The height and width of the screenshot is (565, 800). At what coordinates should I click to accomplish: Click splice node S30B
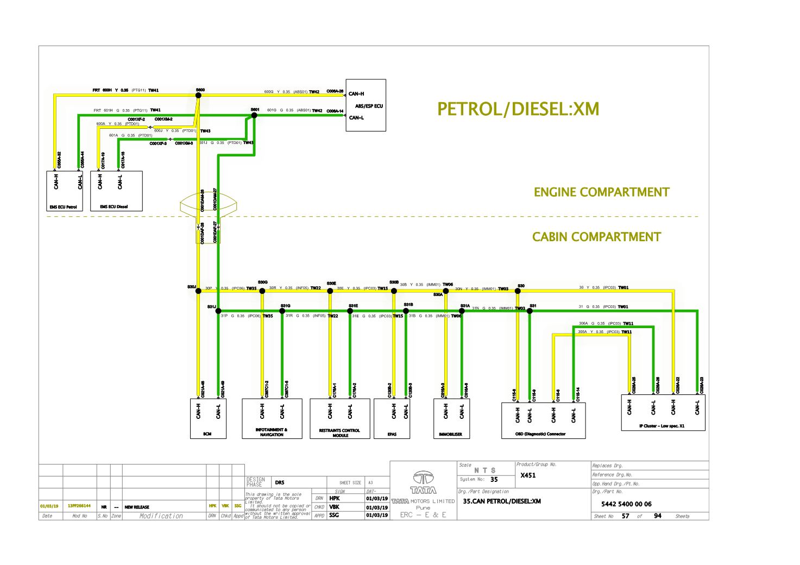click(x=394, y=291)
